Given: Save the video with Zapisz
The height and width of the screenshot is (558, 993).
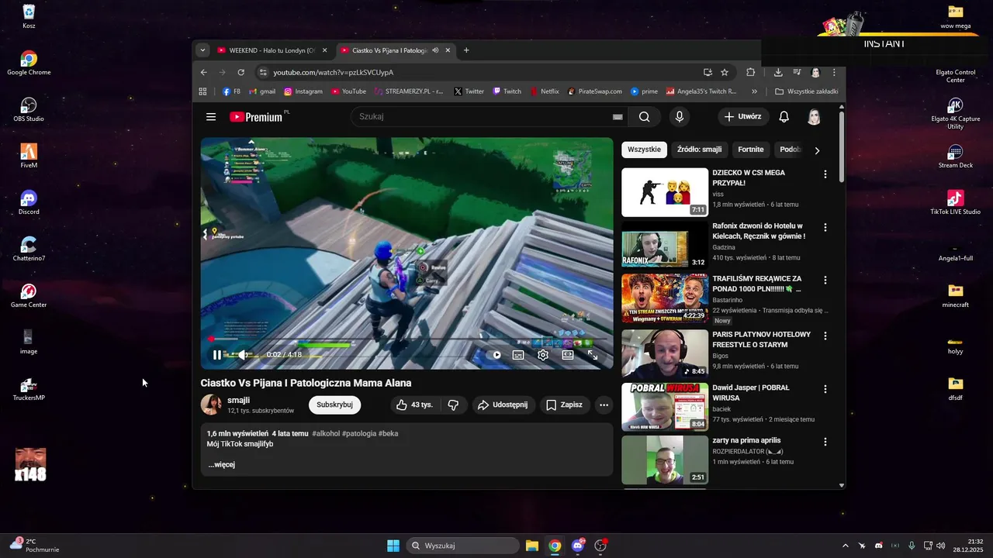Looking at the screenshot, I should tap(565, 405).
